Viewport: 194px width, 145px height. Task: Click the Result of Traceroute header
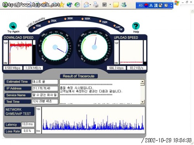coord(79,76)
